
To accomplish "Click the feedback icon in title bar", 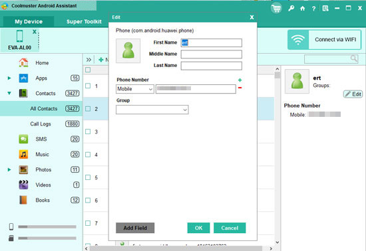I will (x=325, y=9).
